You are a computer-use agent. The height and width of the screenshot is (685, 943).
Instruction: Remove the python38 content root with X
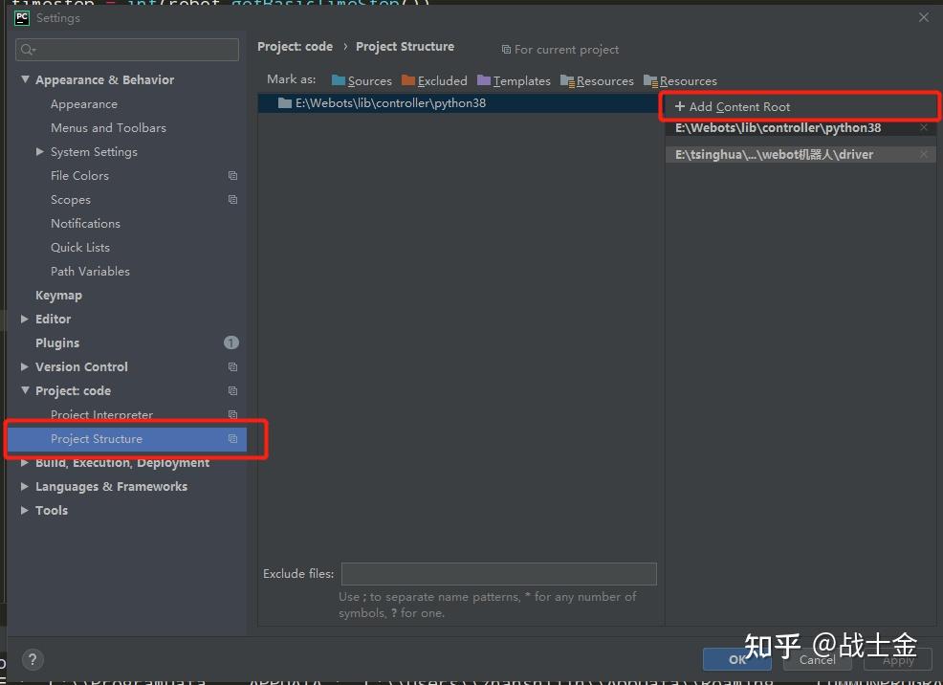(x=924, y=127)
